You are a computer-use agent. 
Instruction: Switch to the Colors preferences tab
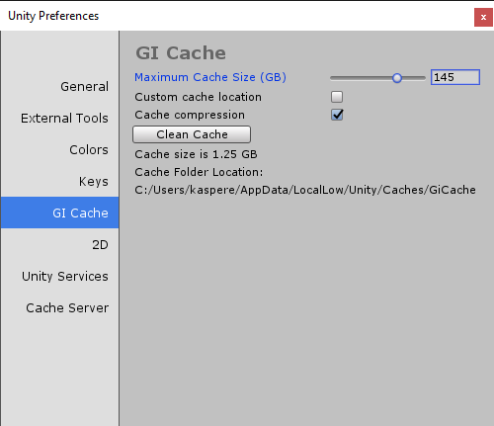(x=59, y=149)
